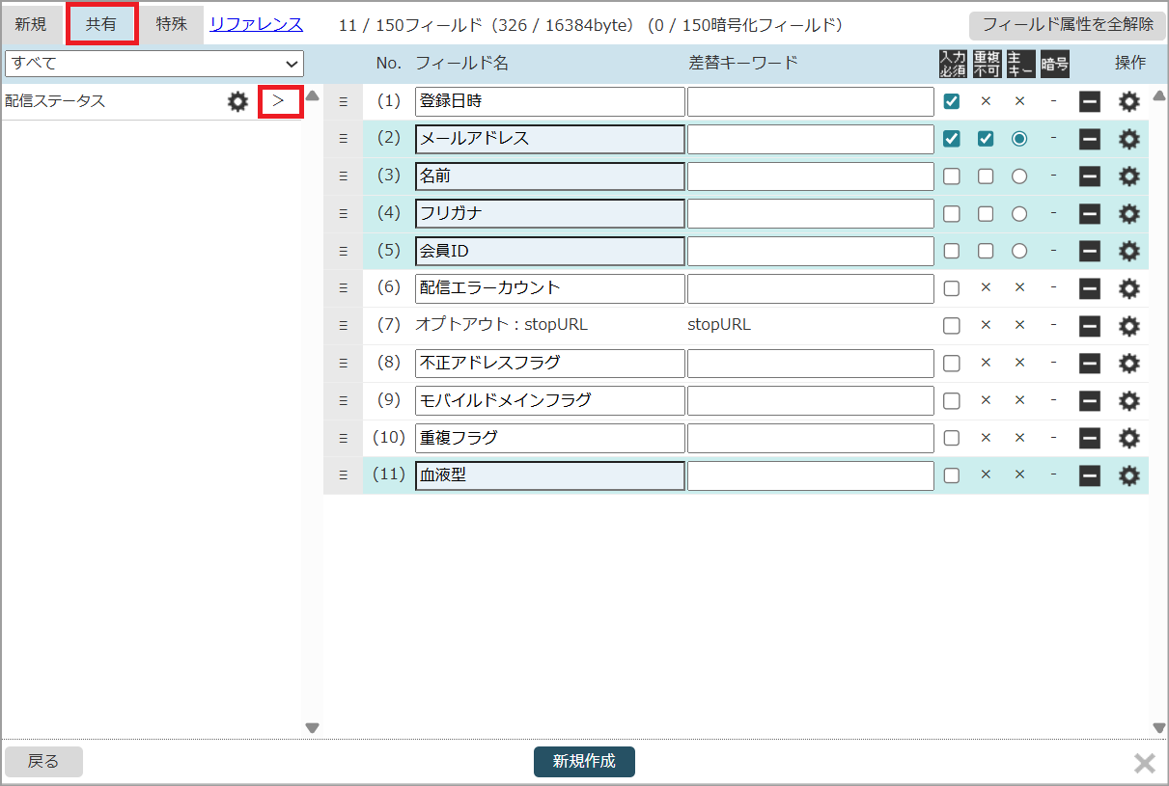Click minus icon to remove メールアドレス field
Viewport: 1169px width, 786px height.
(1090, 139)
